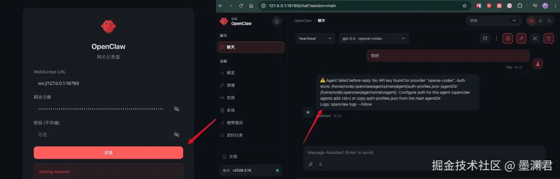This screenshot has width=560, height=179.
Task: Click the red brain icon in chat toolbar
Action: click(508, 39)
